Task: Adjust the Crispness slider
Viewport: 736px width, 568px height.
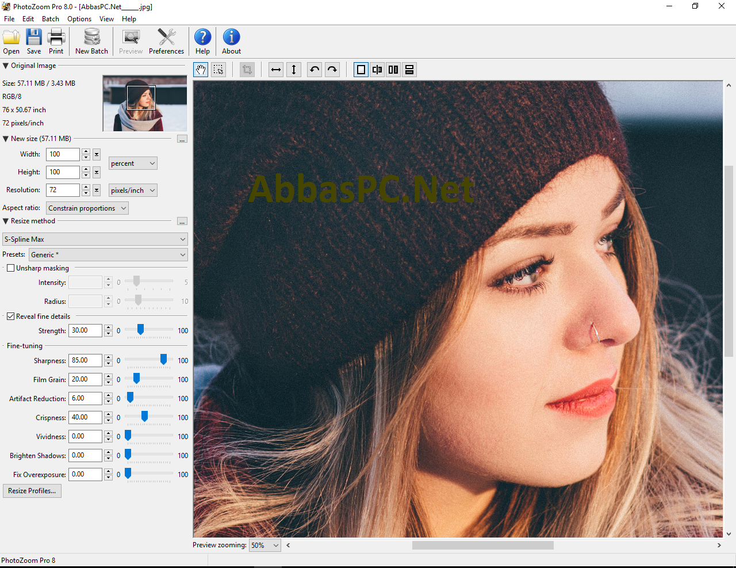Action: click(x=144, y=417)
